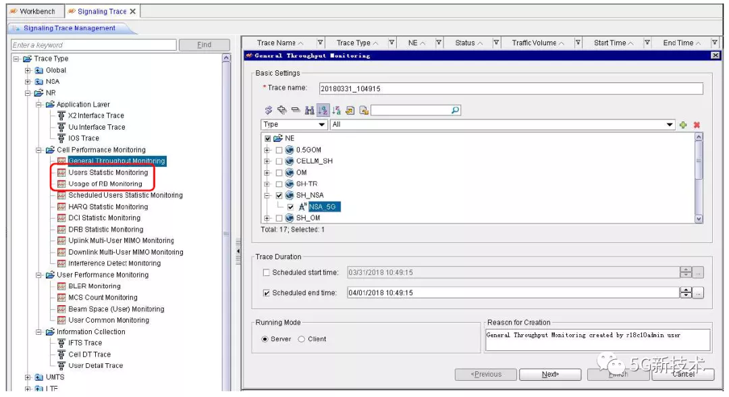Click the trace icon beside Cell DT Trace

(61, 354)
